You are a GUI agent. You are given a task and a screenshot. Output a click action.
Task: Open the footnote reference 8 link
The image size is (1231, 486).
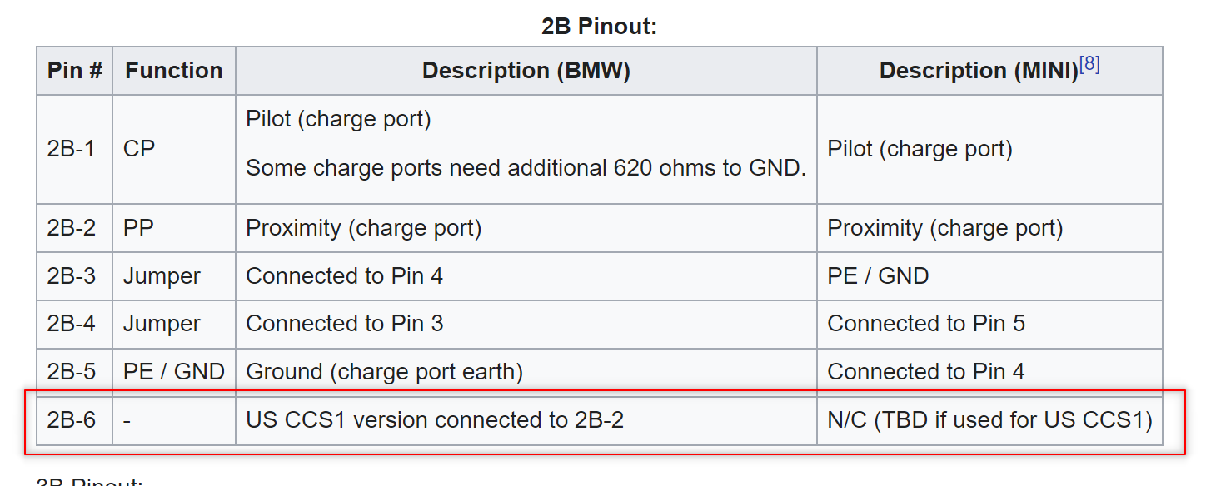pyautogui.click(x=1089, y=65)
